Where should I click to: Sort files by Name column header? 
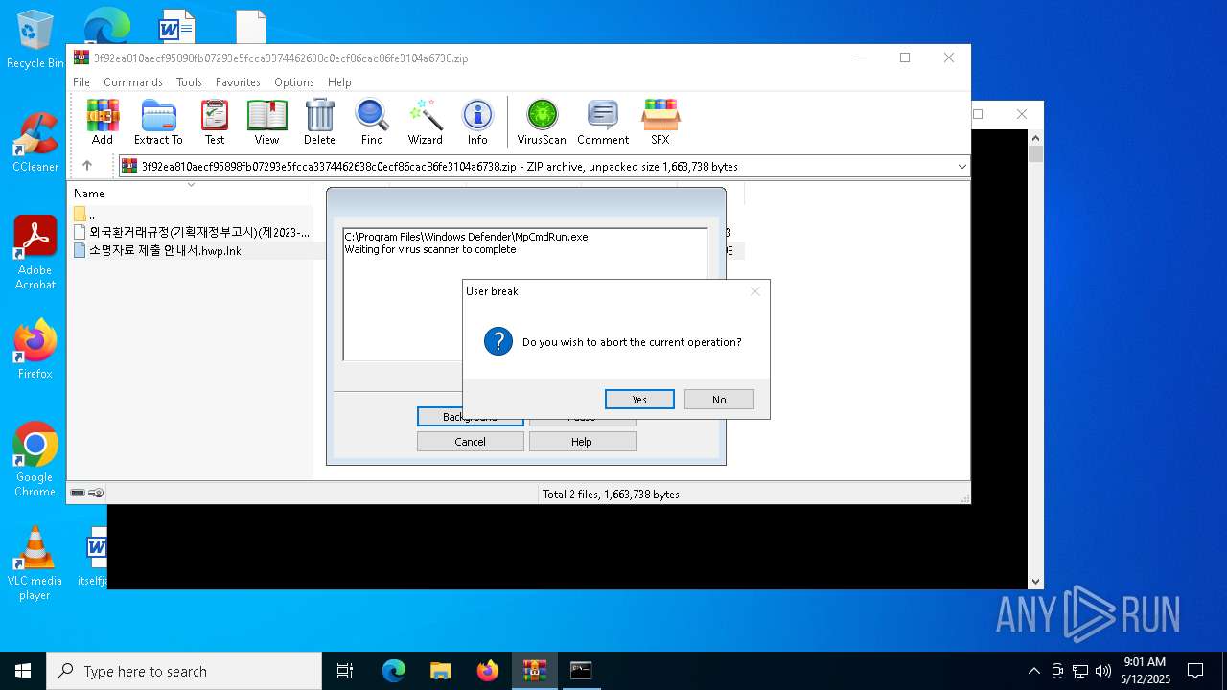(89, 194)
